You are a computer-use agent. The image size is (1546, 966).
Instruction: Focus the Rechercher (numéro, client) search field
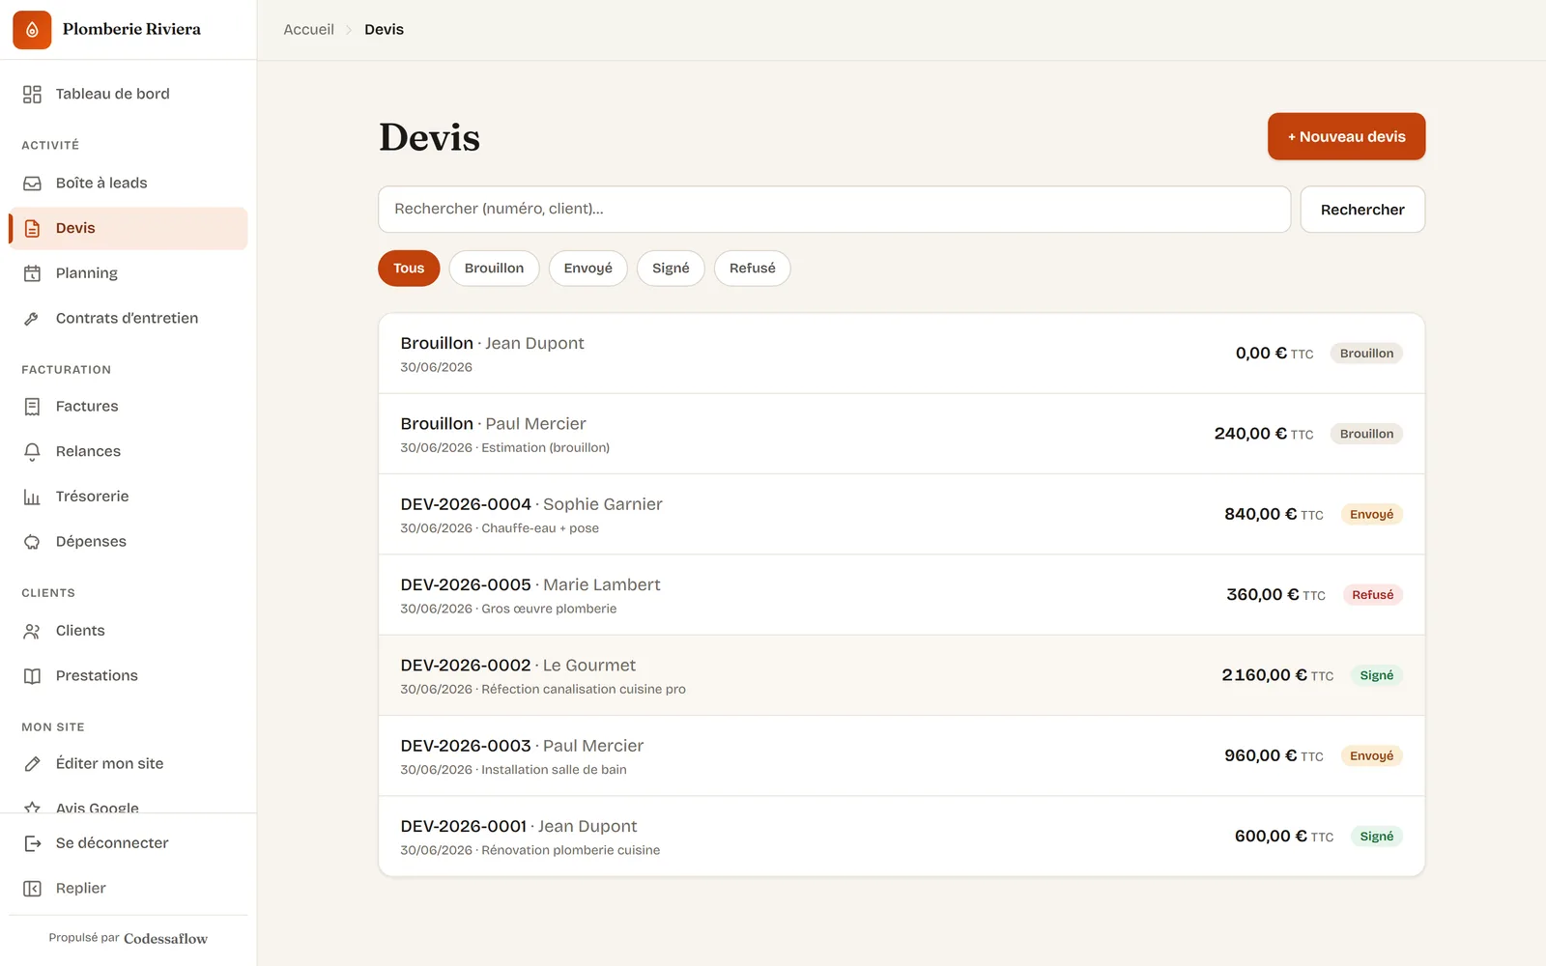pyautogui.click(x=834, y=210)
